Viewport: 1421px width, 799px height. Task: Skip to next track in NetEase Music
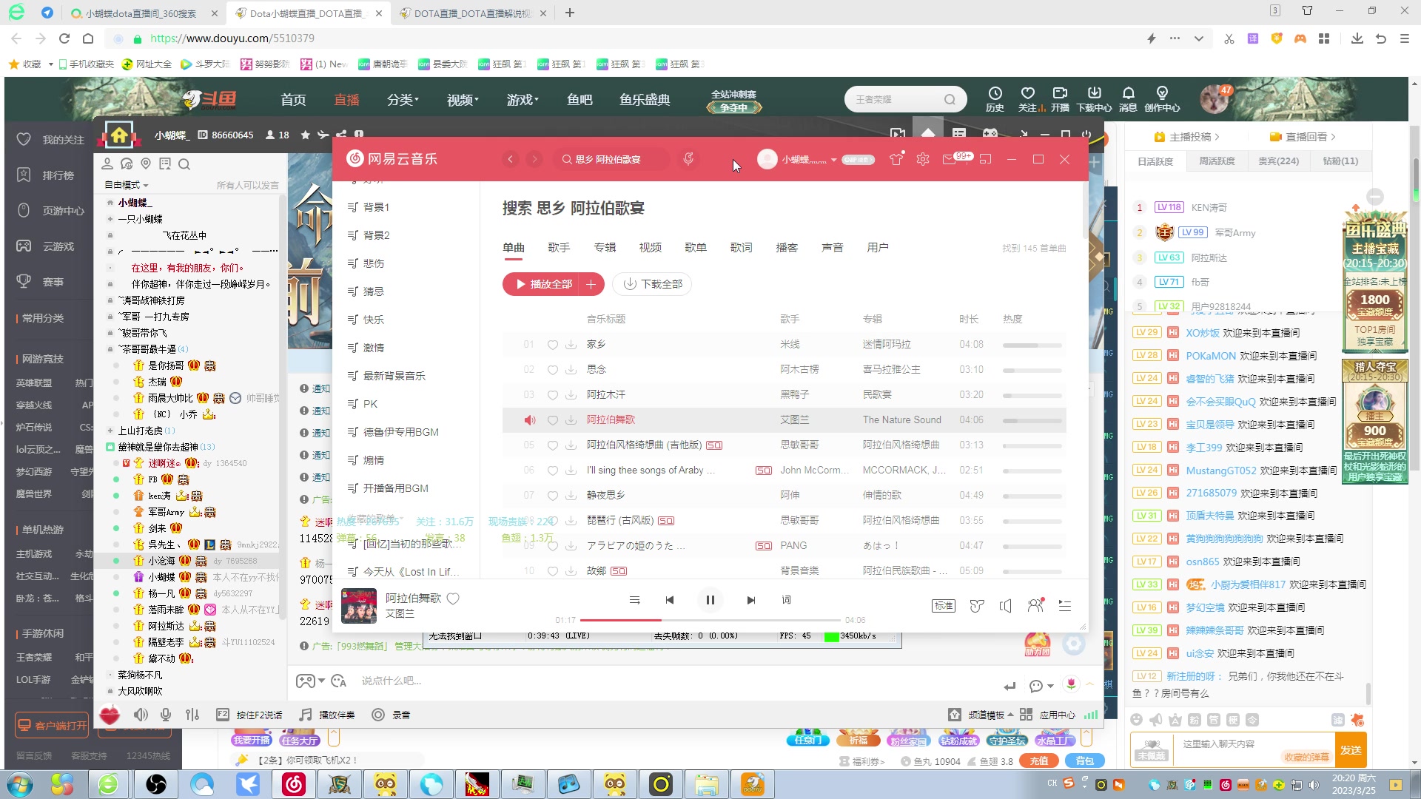(750, 600)
